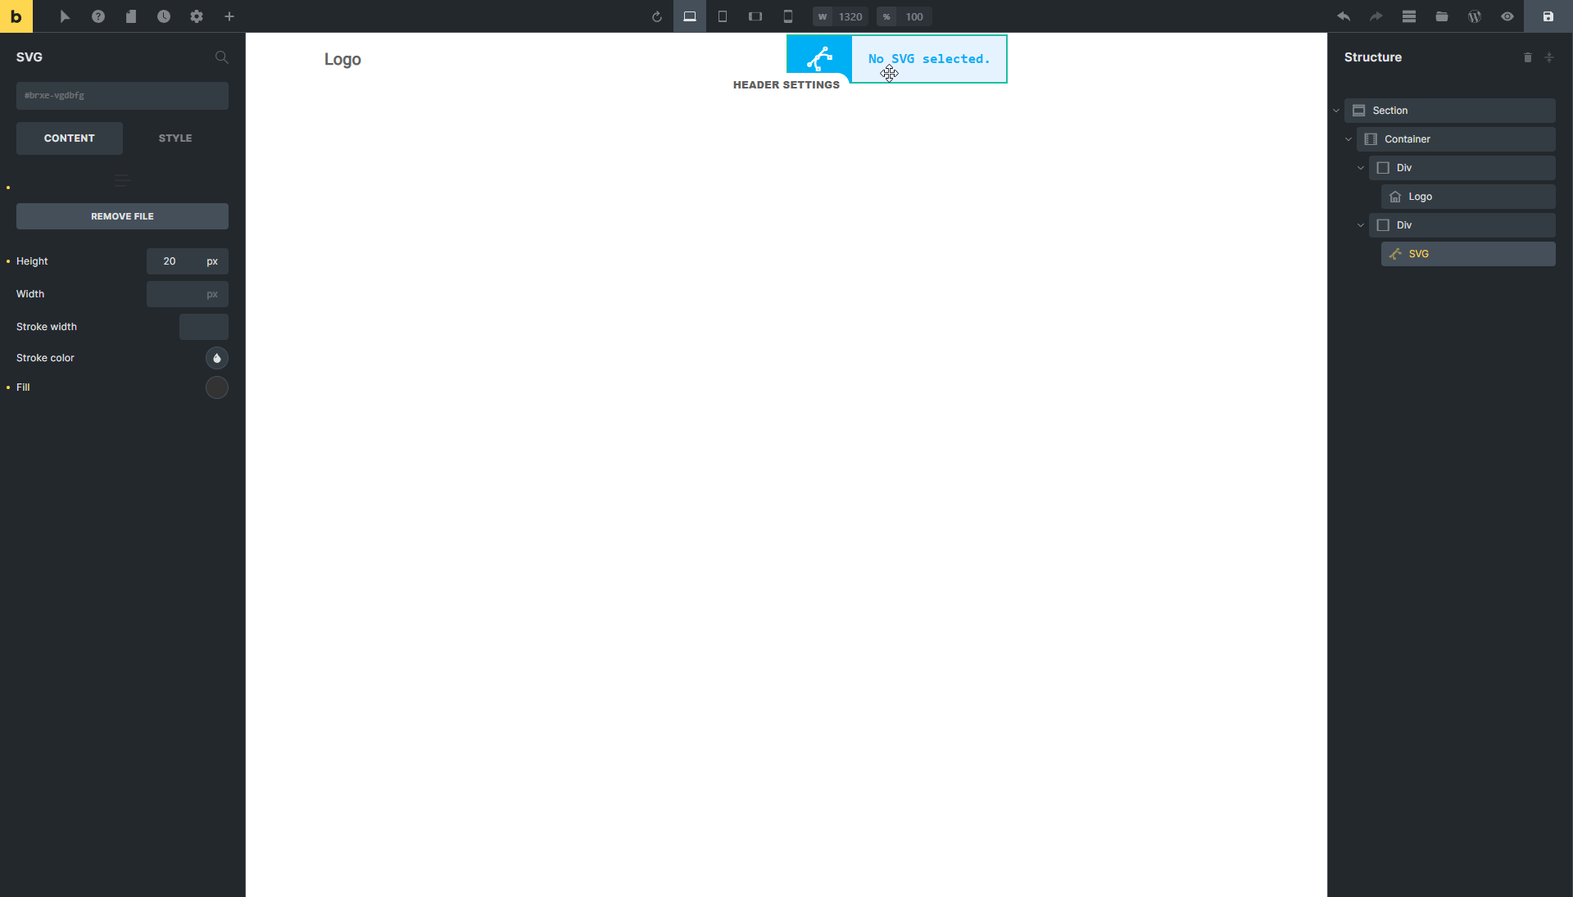Open WordPress dashboard icon

[1475, 16]
